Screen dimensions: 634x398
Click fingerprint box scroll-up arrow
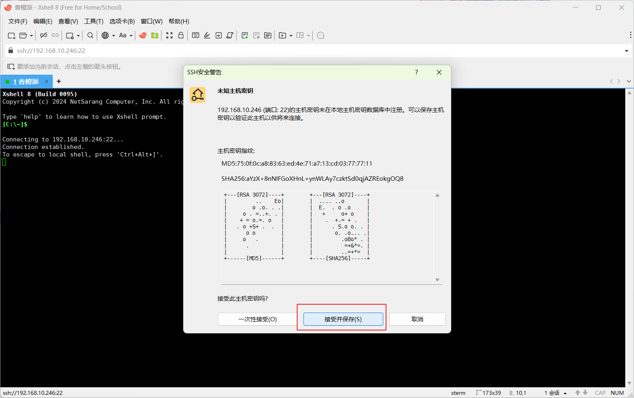tap(438, 195)
